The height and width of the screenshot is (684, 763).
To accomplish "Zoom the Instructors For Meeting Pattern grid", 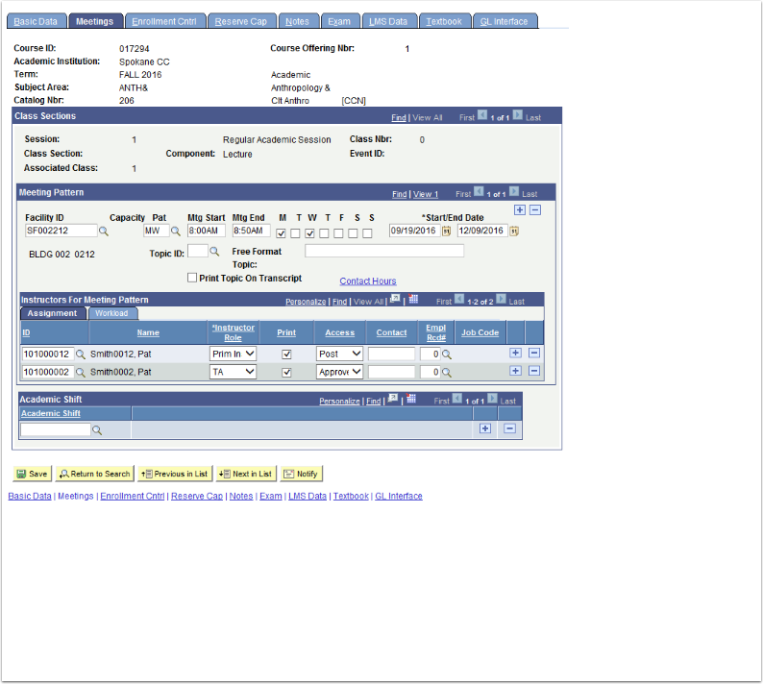I will click(395, 299).
